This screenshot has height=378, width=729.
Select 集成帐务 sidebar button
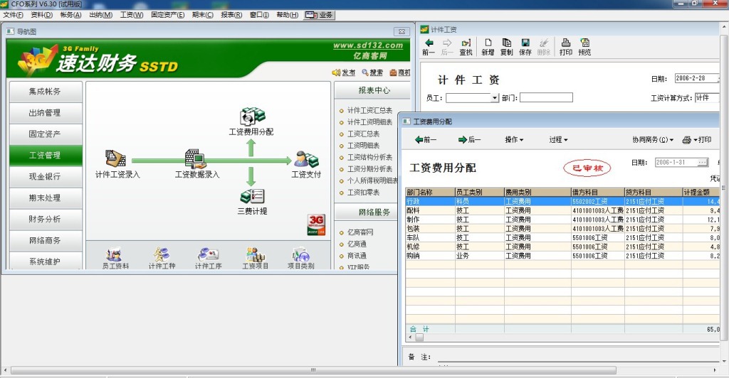(x=46, y=92)
